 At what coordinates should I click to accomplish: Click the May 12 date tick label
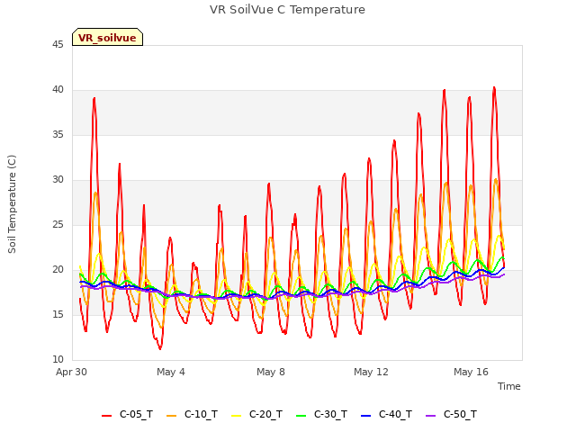(x=371, y=372)
